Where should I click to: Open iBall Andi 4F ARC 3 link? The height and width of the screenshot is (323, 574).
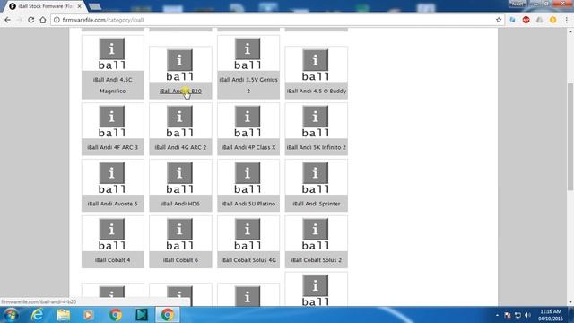coord(113,147)
